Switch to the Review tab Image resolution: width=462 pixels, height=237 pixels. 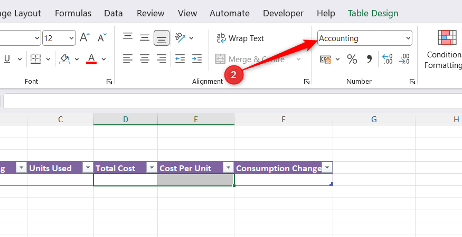click(x=150, y=13)
